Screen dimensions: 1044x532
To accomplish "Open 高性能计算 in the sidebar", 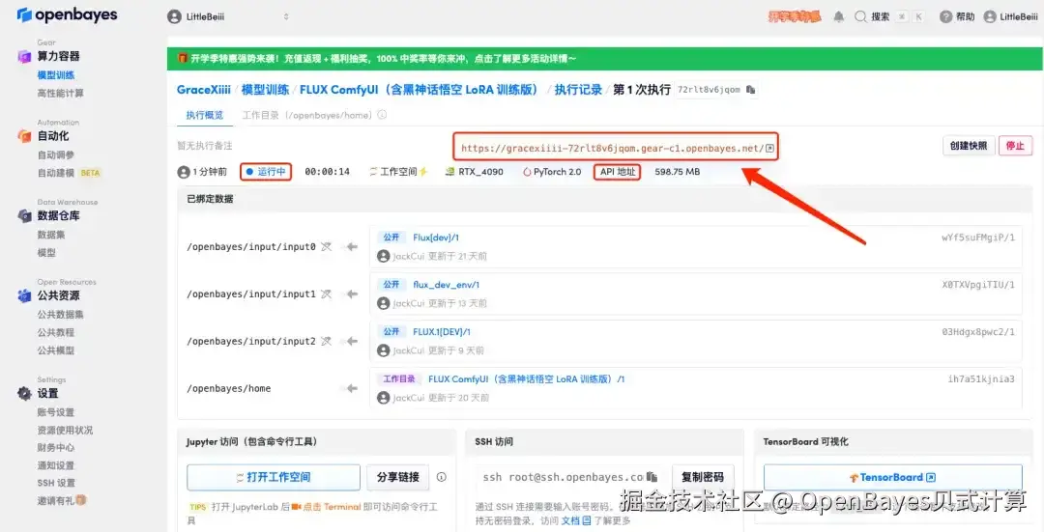I will pyautogui.click(x=61, y=93).
